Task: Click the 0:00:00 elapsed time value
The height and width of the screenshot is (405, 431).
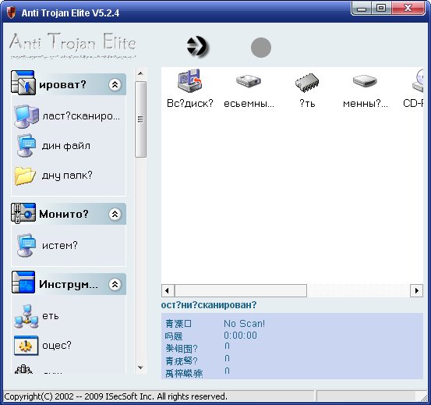Action: [x=240, y=336]
